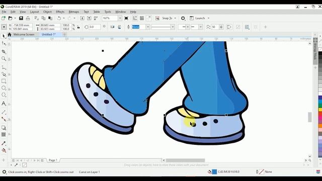The width and height of the screenshot is (322, 181).
Task: Select the Pick tool in the toolbox
Action: pos(4,36)
